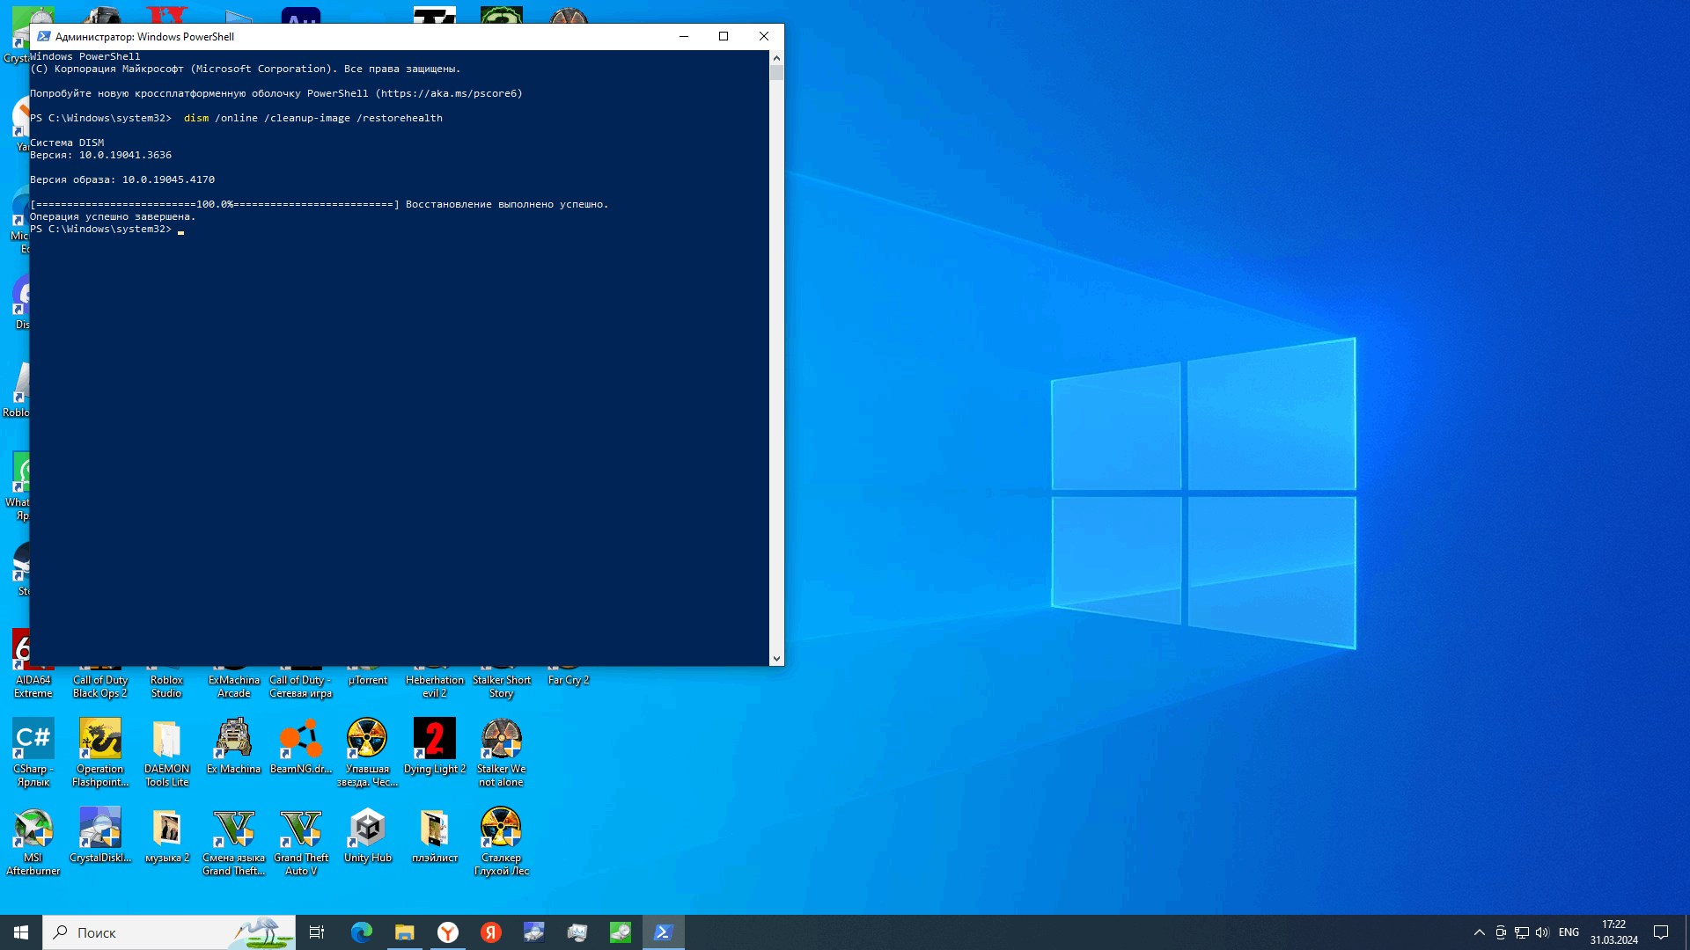This screenshot has width=1690, height=950.
Task: Open File Explorer from the taskbar
Action: (x=404, y=932)
